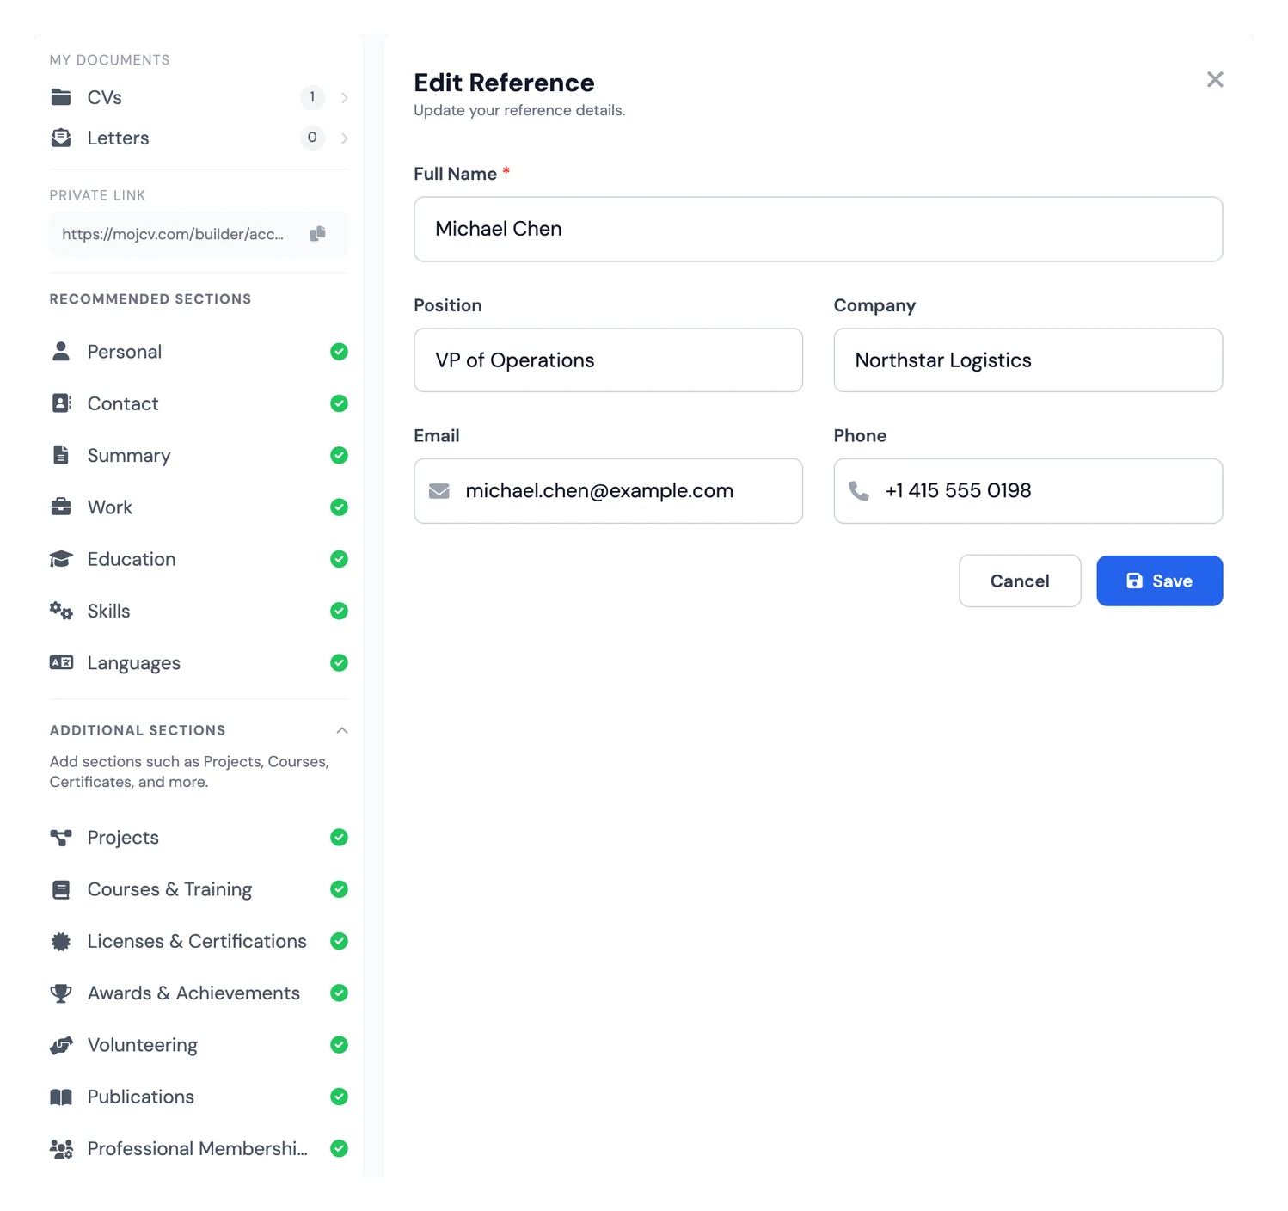
Task: Click the green check next to Personal
Action: (x=340, y=352)
